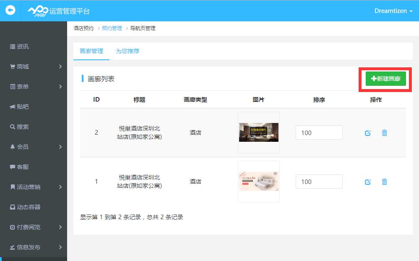Select the 画廊管理 tab
This screenshot has height=261, width=419.
[91, 51]
